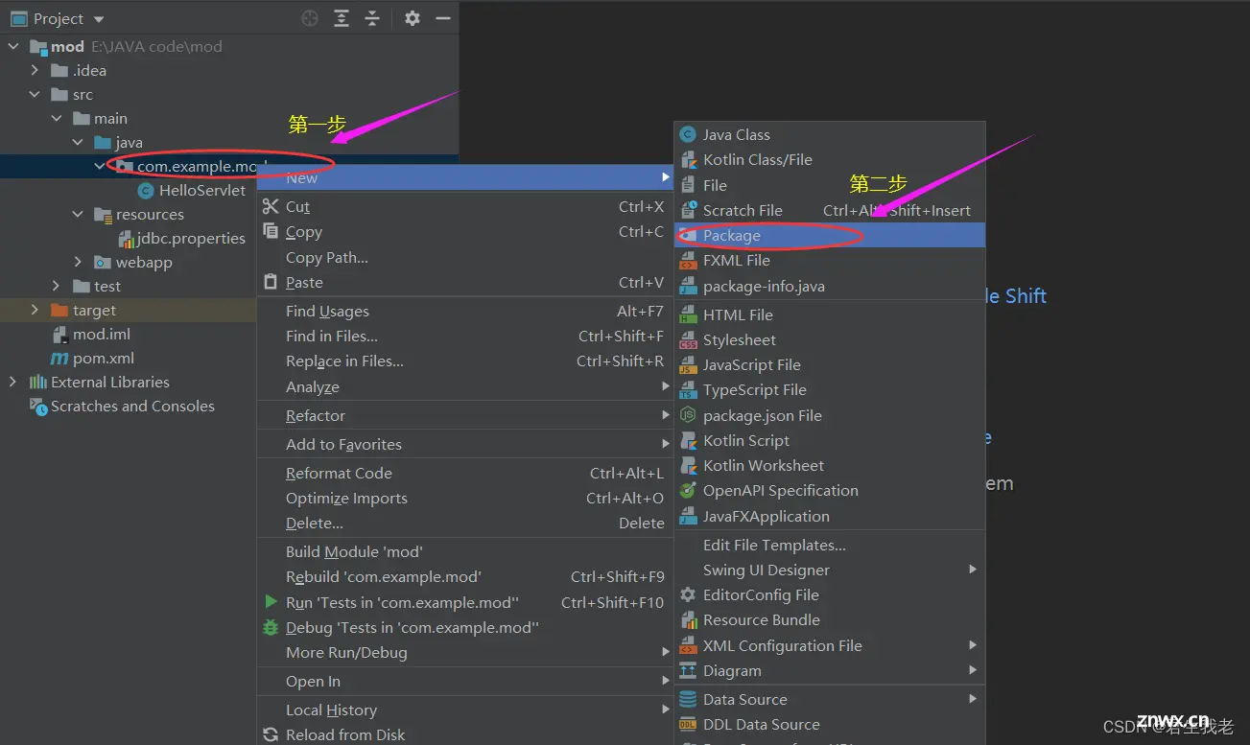
Task: Choose Delete... from context menu
Action: pyautogui.click(x=464, y=523)
